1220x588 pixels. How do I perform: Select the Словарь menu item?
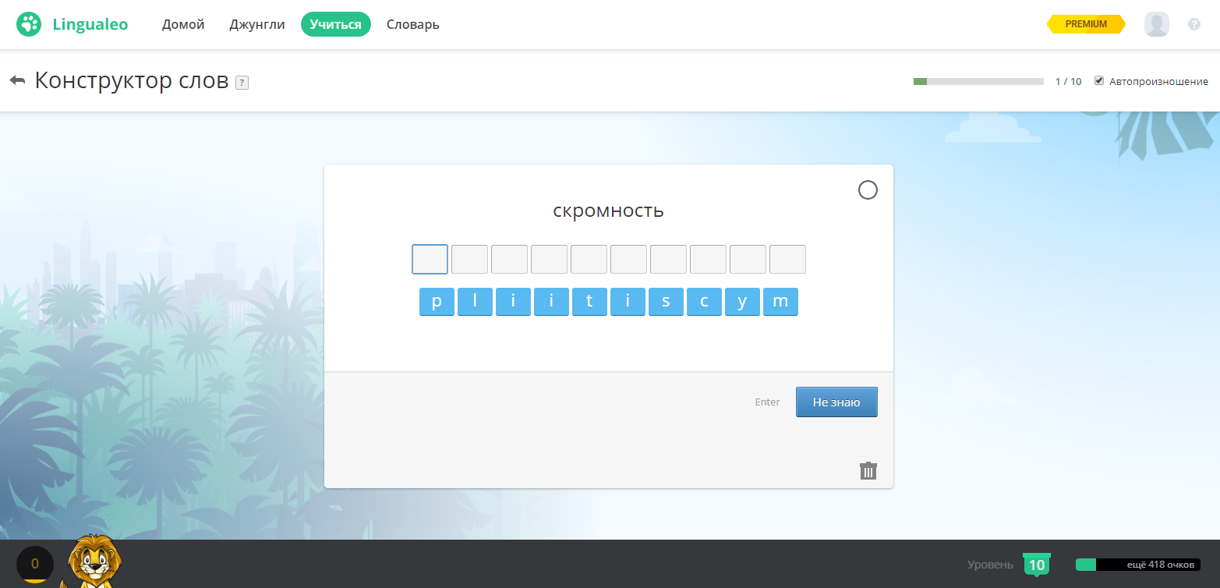pyautogui.click(x=413, y=24)
